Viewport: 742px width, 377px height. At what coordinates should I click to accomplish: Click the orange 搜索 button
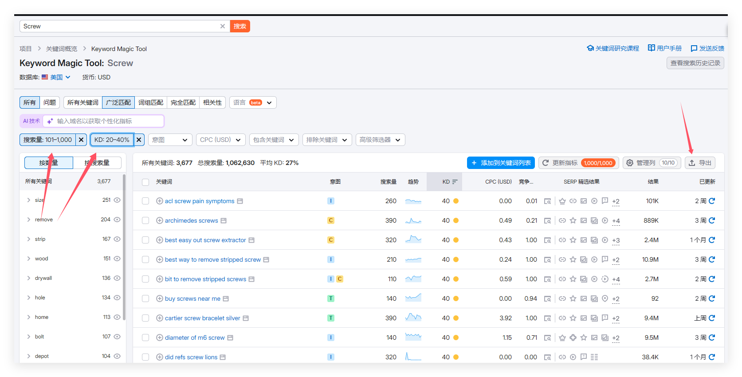[x=240, y=26]
